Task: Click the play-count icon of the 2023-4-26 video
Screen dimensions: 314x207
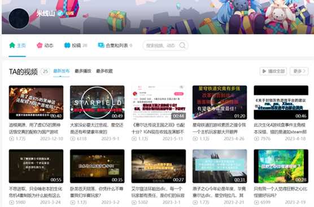Action: pyautogui.click(x=195, y=139)
